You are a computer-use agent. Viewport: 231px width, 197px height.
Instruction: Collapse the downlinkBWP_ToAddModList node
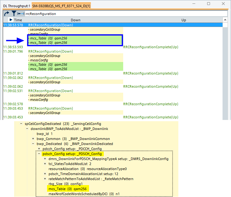tap(27, 129)
